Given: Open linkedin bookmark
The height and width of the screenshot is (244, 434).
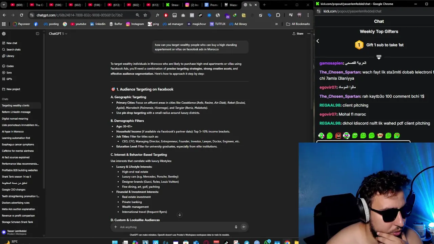Looking at the screenshot, I should (x=98, y=24).
